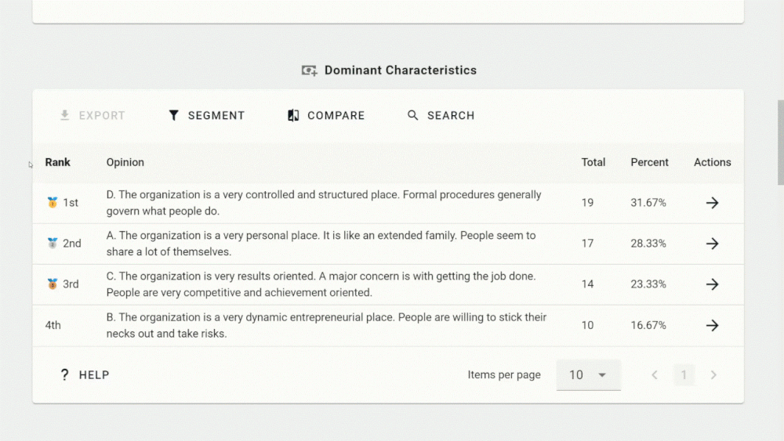Click the Compare icon button

tap(294, 115)
